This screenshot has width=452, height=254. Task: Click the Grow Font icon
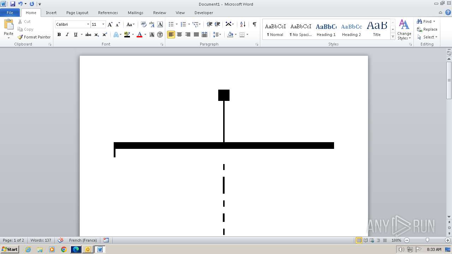[x=110, y=24]
